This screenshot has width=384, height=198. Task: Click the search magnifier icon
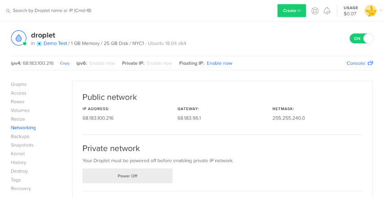pyautogui.click(x=8, y=10)
